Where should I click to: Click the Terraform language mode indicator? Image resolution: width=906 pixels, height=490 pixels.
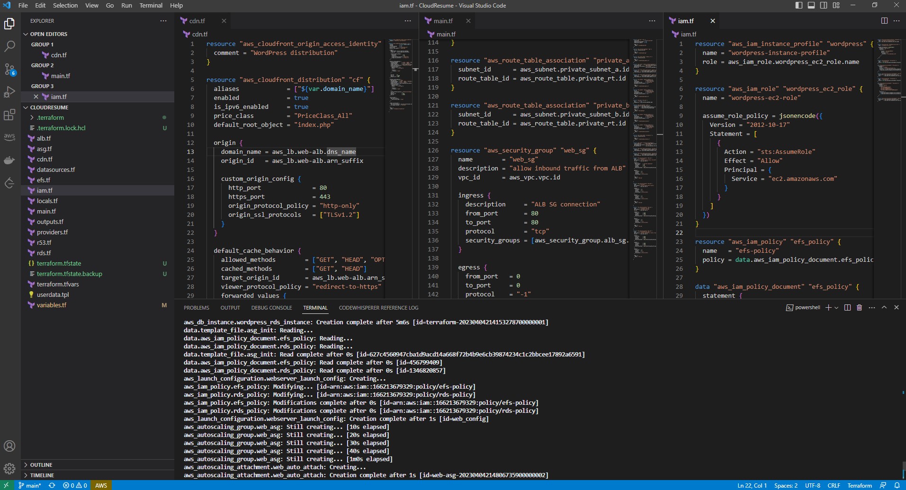(x=859, y=485)
